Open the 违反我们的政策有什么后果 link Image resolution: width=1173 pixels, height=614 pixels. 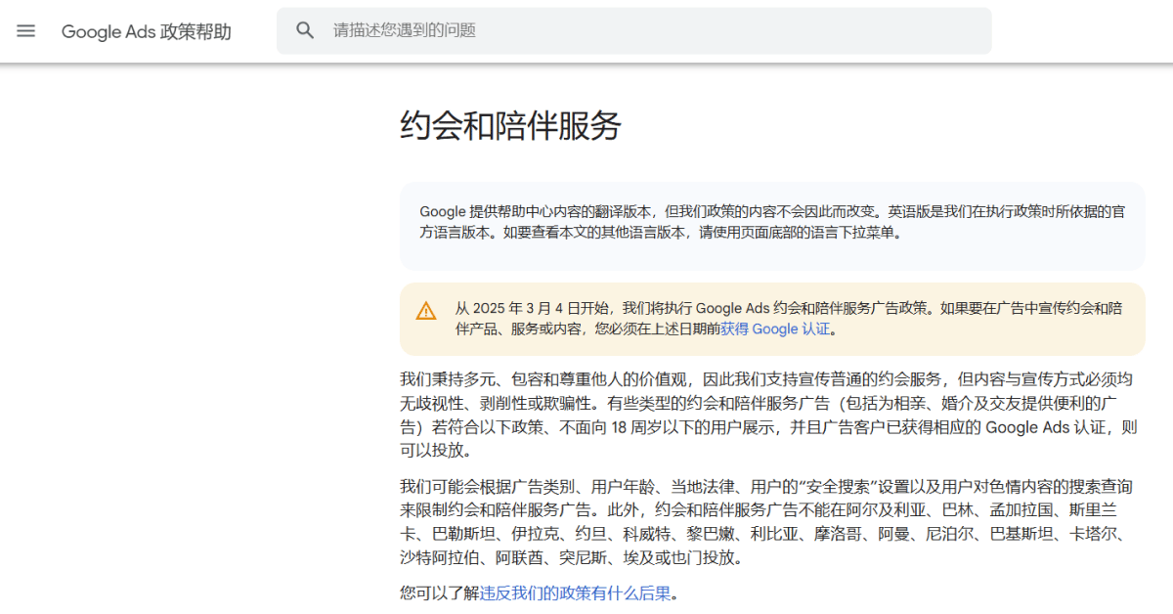tap(576, 593)
